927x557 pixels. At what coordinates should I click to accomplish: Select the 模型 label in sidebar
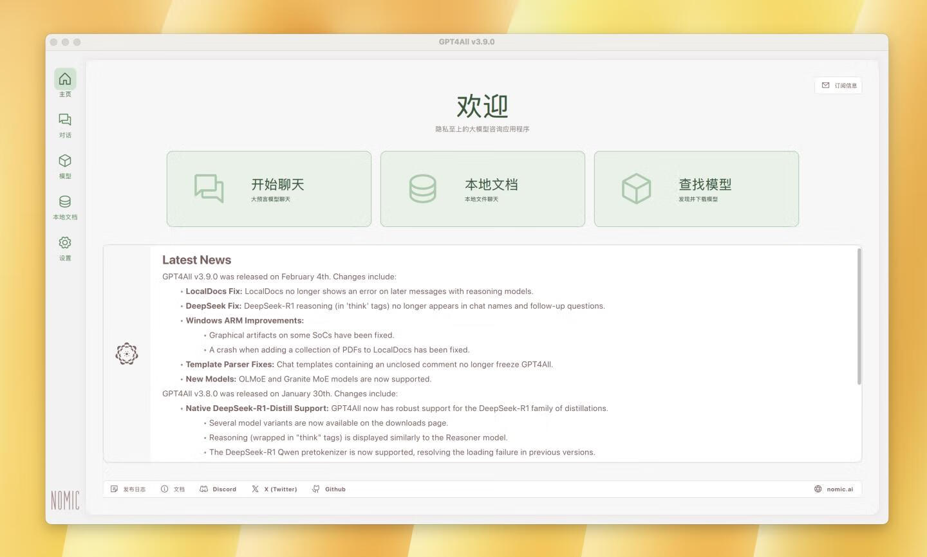pyautogui.click(x=65, y=176)
